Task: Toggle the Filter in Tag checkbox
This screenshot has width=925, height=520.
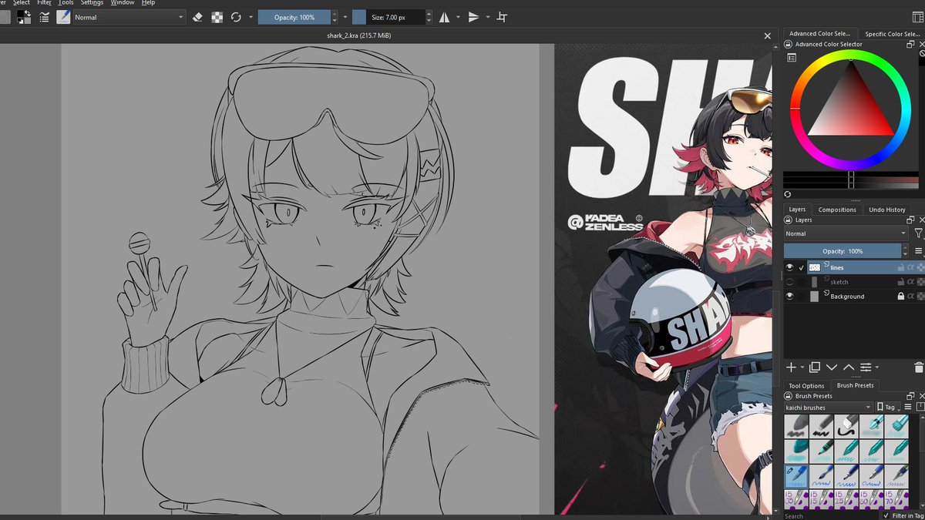Action: point(886,515)
